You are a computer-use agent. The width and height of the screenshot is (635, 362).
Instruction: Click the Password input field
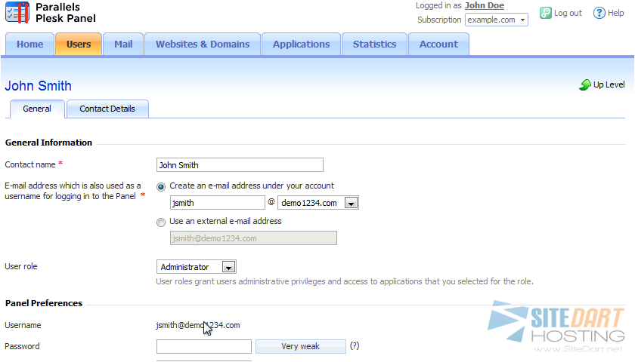(x=203, y=346)
